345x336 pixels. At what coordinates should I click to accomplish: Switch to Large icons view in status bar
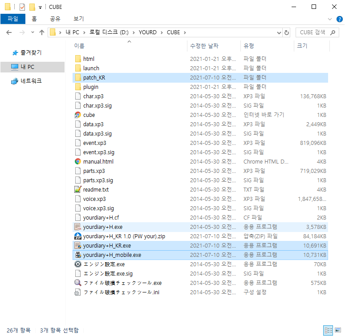pyautogui.click(x=338, y=330)
